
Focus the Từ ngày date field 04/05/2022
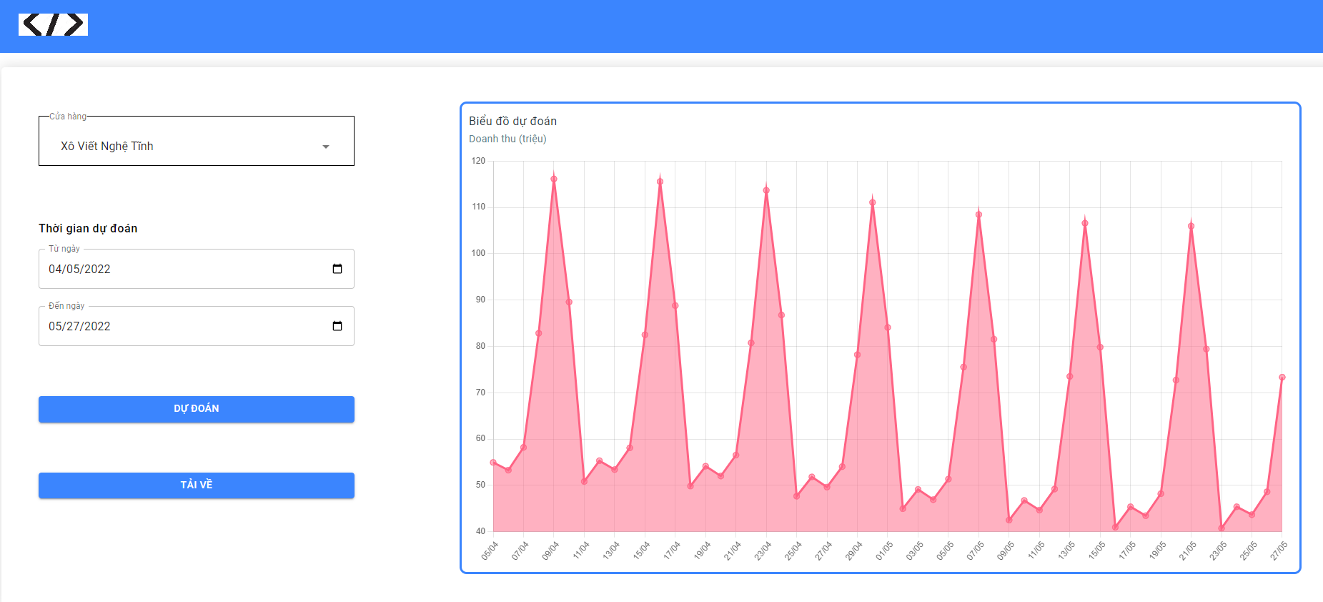[197, 269]
